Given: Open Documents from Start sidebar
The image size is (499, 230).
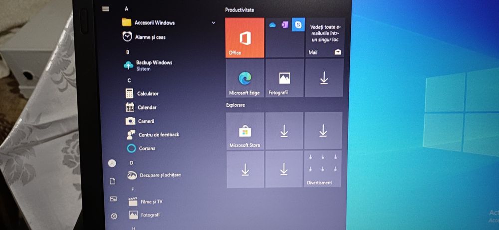Looking at the screenshot, I should (112, 181).
